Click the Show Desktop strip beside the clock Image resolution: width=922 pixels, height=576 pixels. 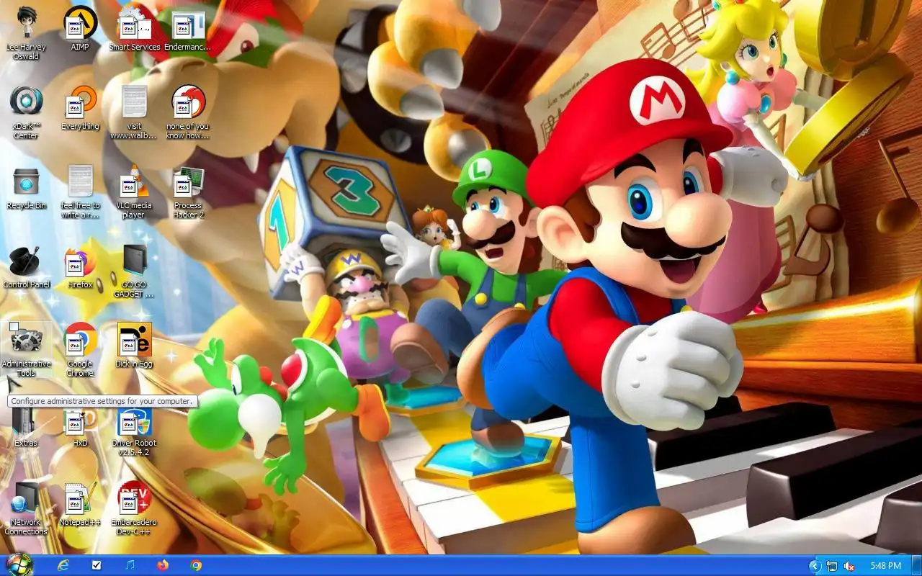pyautogui.click(x=916, y=566)
